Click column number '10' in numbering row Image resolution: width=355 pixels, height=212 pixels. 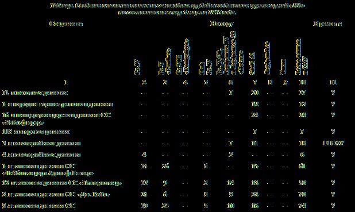click(302, 82)
